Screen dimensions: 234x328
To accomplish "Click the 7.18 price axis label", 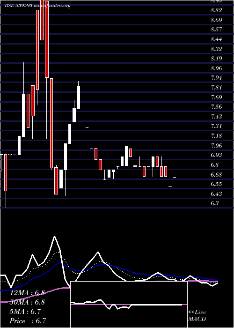I will pyautogui.click(x=216, y=136).
